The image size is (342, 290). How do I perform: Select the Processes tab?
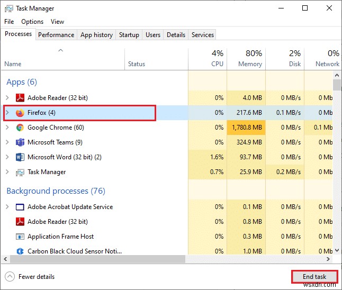[19, 34]
